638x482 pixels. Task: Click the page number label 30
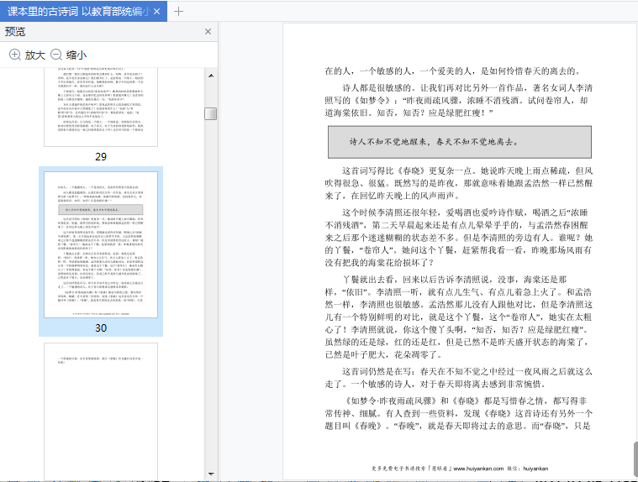point(101,328)
